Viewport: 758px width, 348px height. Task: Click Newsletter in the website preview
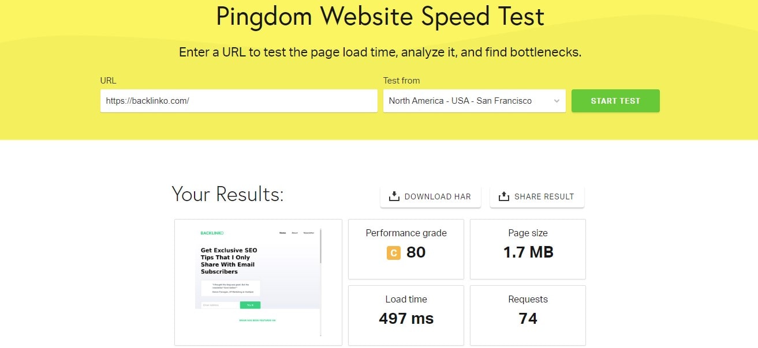click(x=309, y=233)
